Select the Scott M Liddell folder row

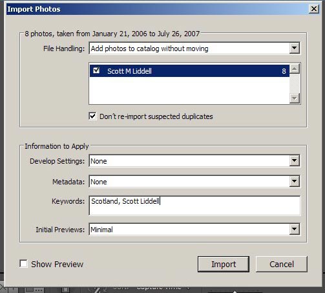tap(189, 71)
